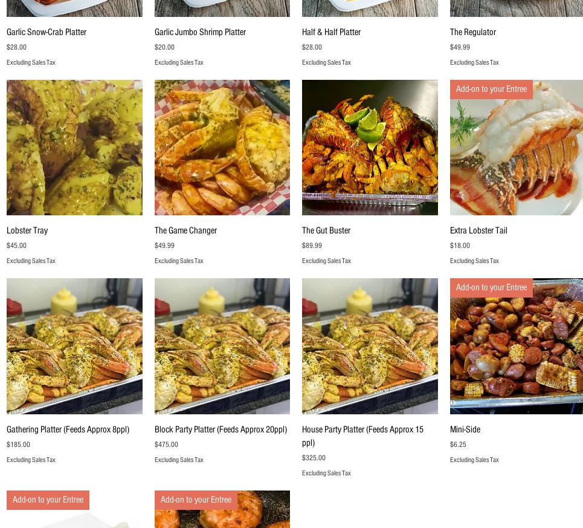Image resolution: width=583 pixels, height=528 pixels.
Task: Open the Garlic Snow-Crab Platter title link
Action: tap(47, 32)
